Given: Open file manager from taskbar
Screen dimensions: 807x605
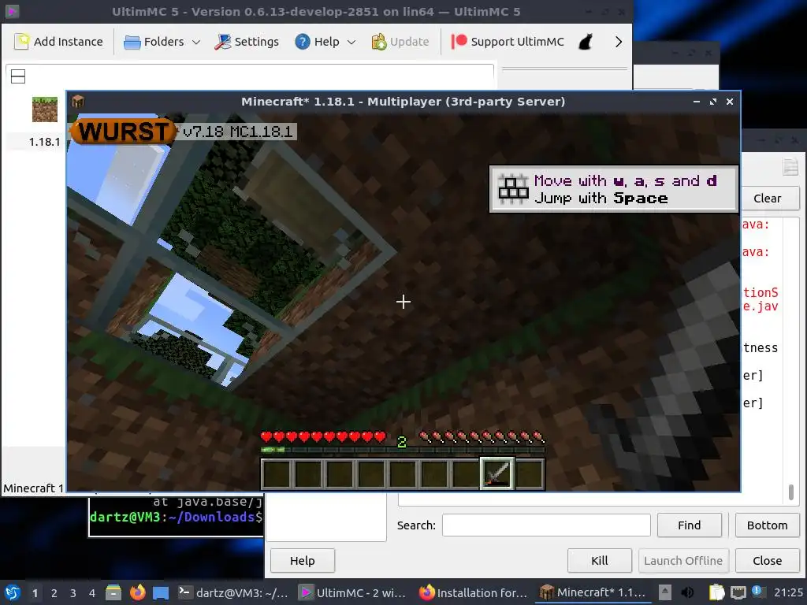Looking at the screenshot, I should 113,592.
